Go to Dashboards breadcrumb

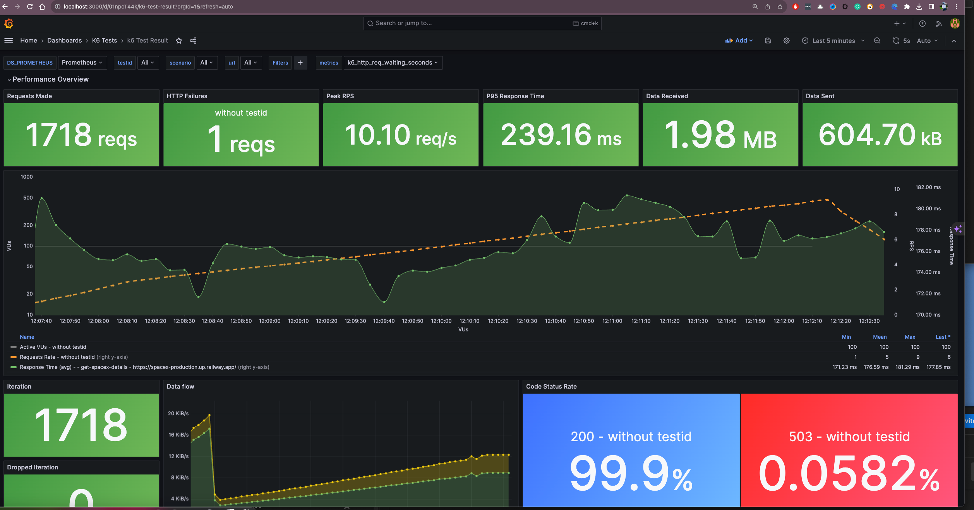(x=64, y=41)
